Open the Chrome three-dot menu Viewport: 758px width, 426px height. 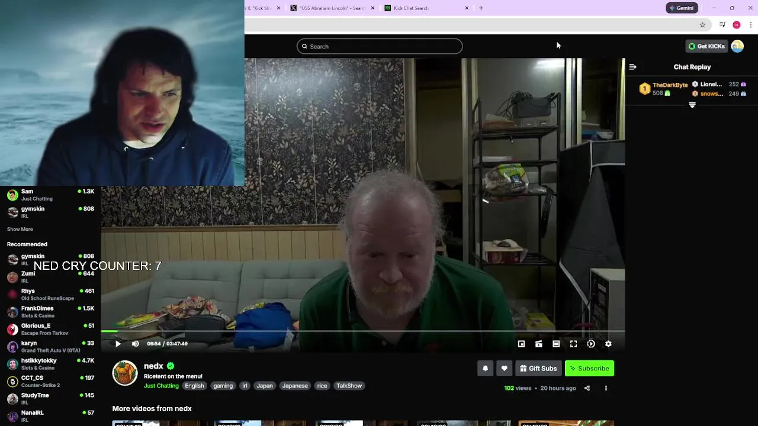click(751, 25)
